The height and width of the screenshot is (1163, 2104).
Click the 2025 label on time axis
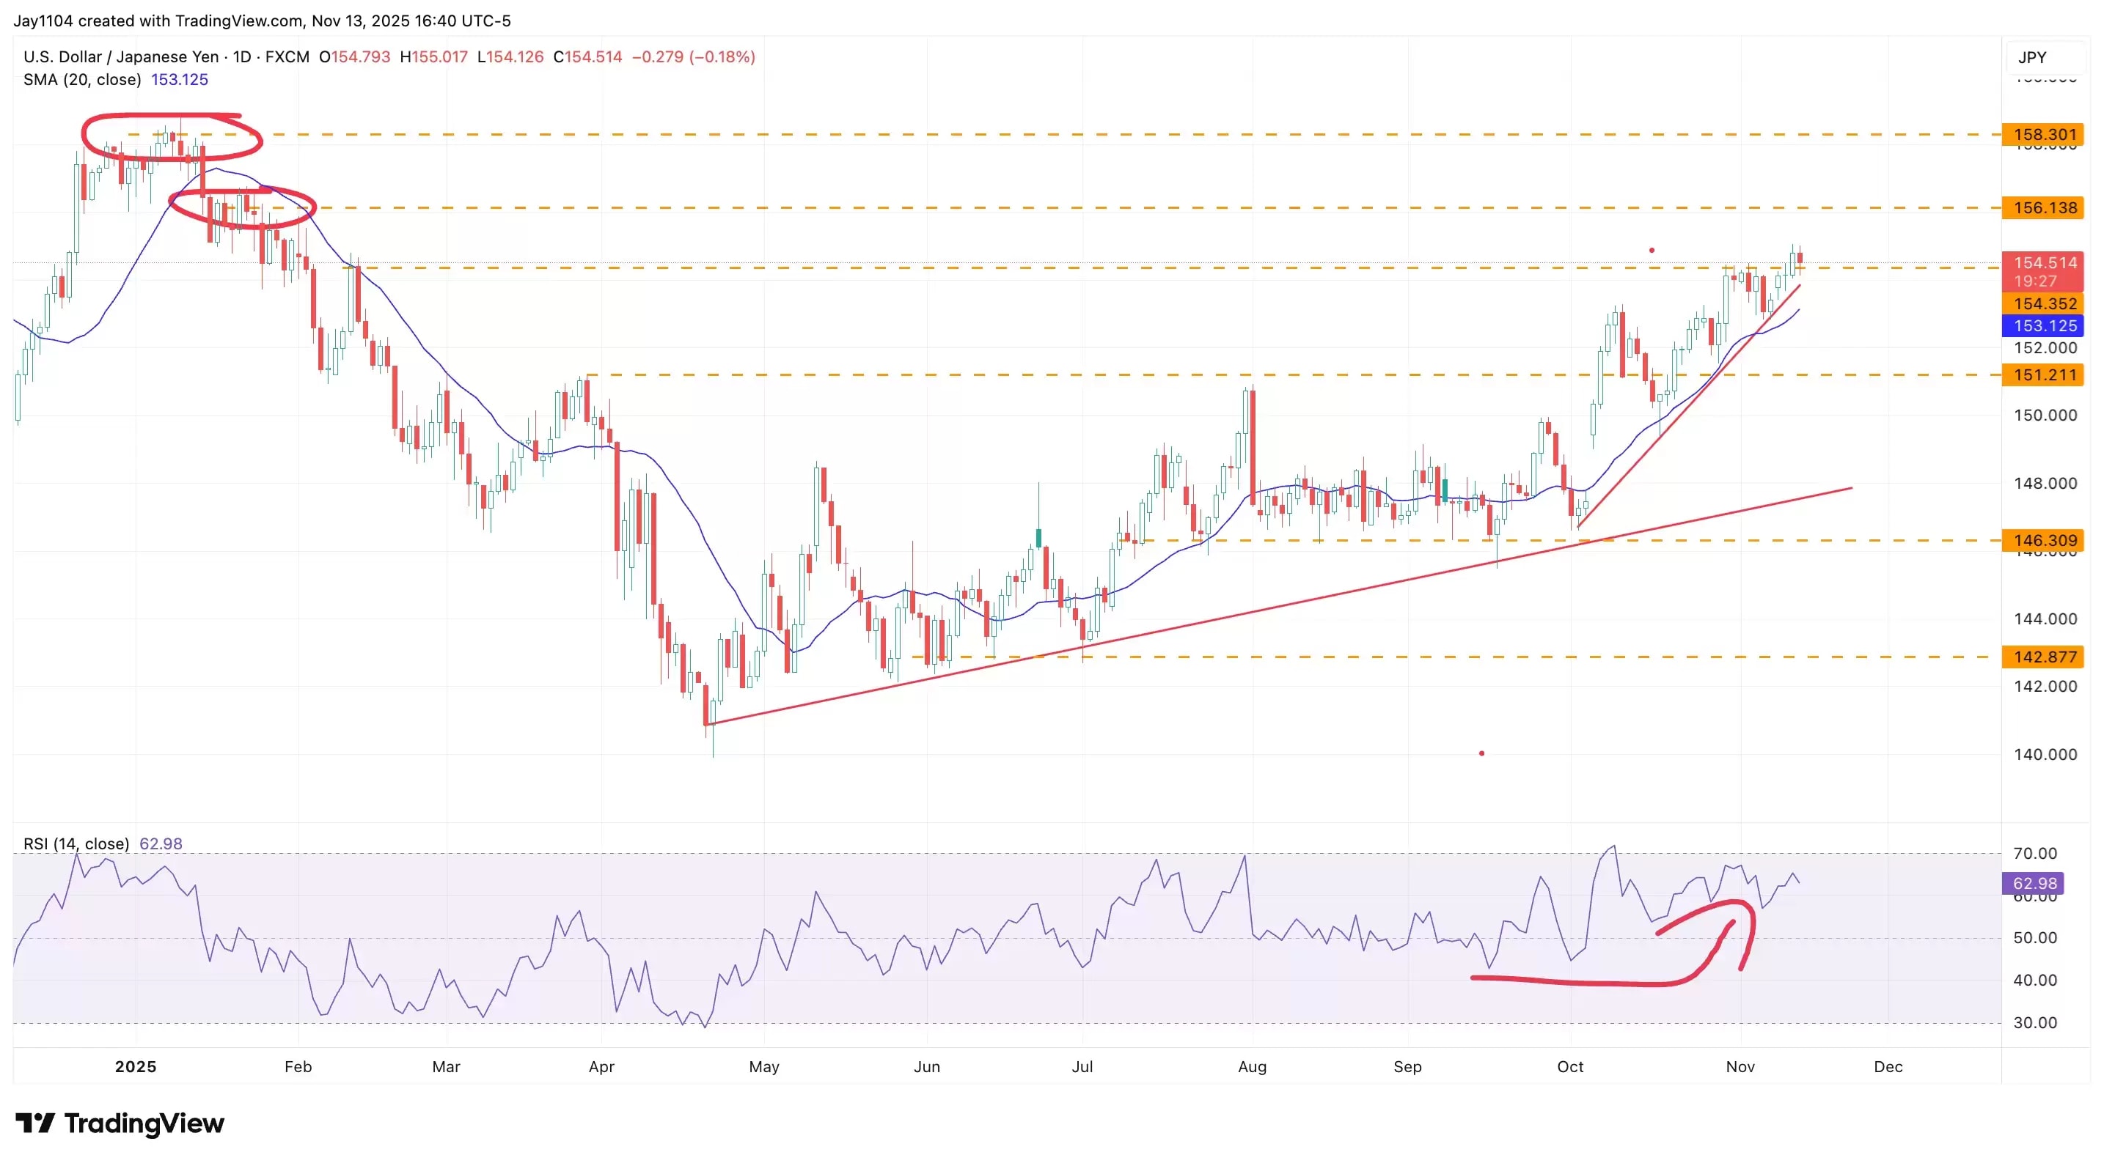click(x=136, y=1067)
